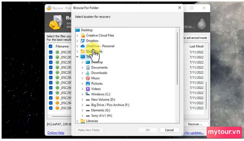
Task: Click the Downloads arrow icon
Action: (87, 73)
